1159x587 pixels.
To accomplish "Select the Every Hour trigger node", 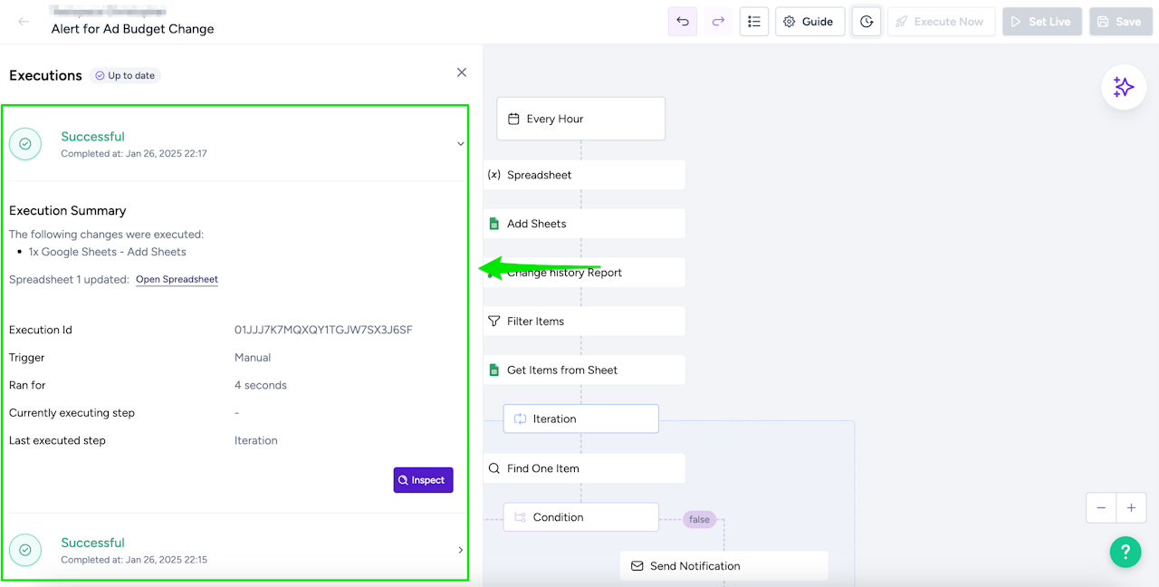I will click(x=580, y=119).
